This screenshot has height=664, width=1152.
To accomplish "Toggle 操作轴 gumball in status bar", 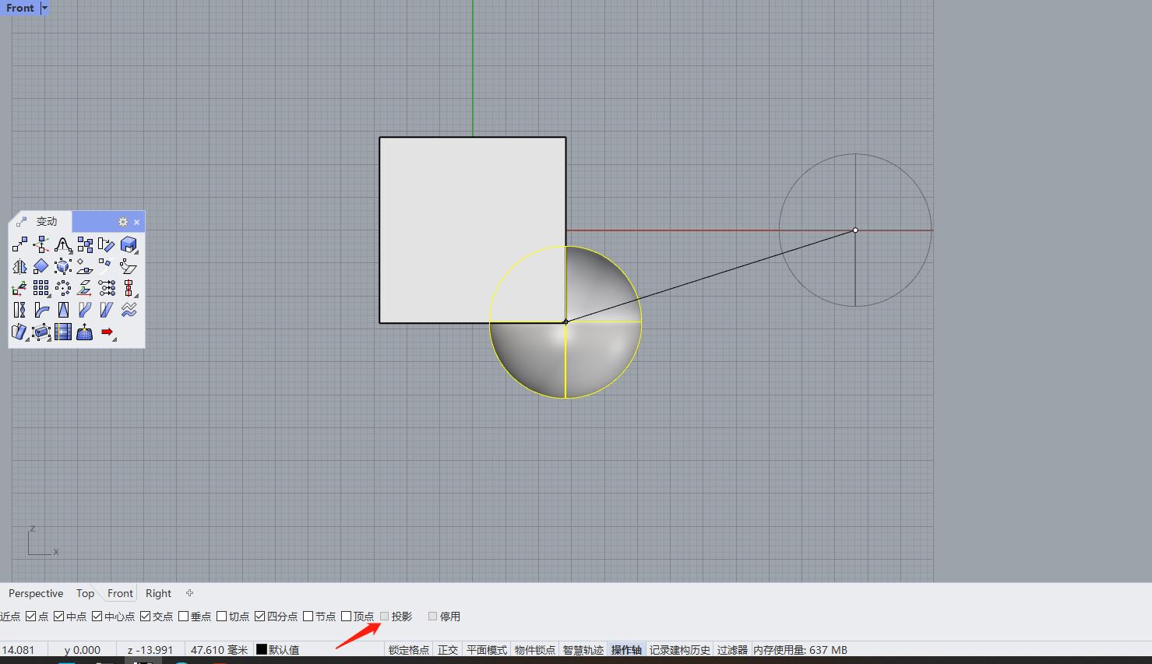I will pyautogui.click(x=626, y=650).
